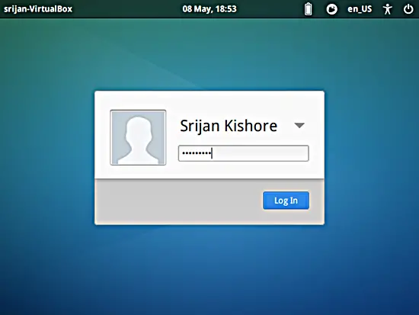Screen dimensions: 419x315
Task: Open the power menu icon
Action: pyautogui.click(x=408, y=9)
